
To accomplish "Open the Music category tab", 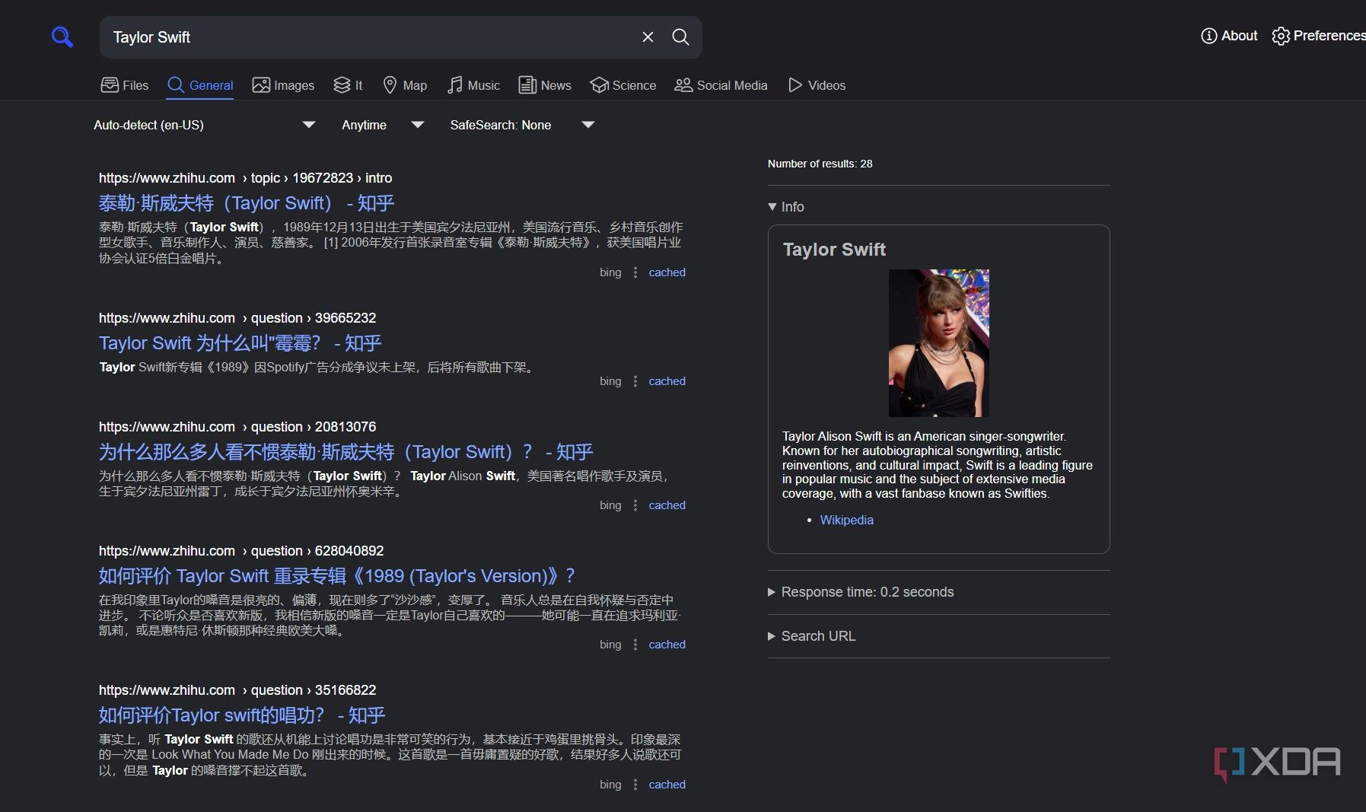I will 473,85.
